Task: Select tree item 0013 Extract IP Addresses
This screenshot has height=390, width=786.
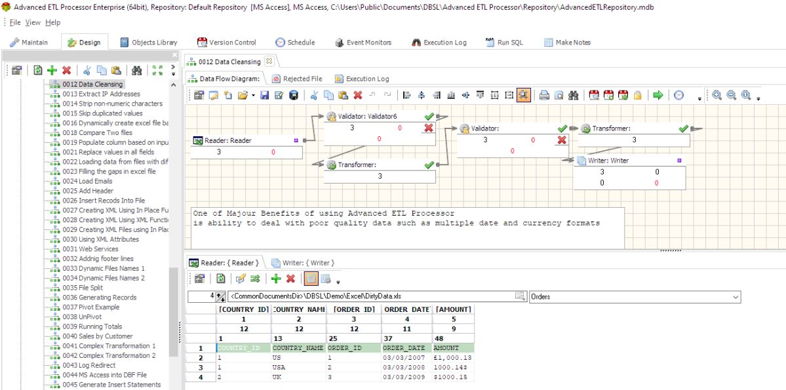Action: point(101,94)
